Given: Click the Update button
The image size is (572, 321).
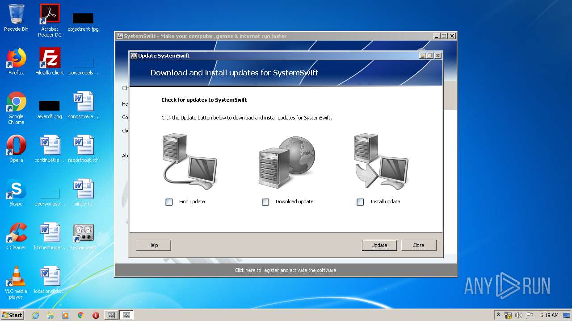Looking at the screenshot, I should [379, 245].
